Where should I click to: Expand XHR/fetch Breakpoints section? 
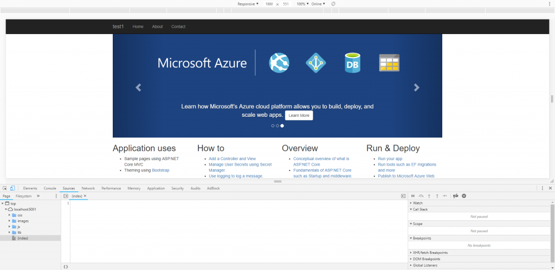480,253
